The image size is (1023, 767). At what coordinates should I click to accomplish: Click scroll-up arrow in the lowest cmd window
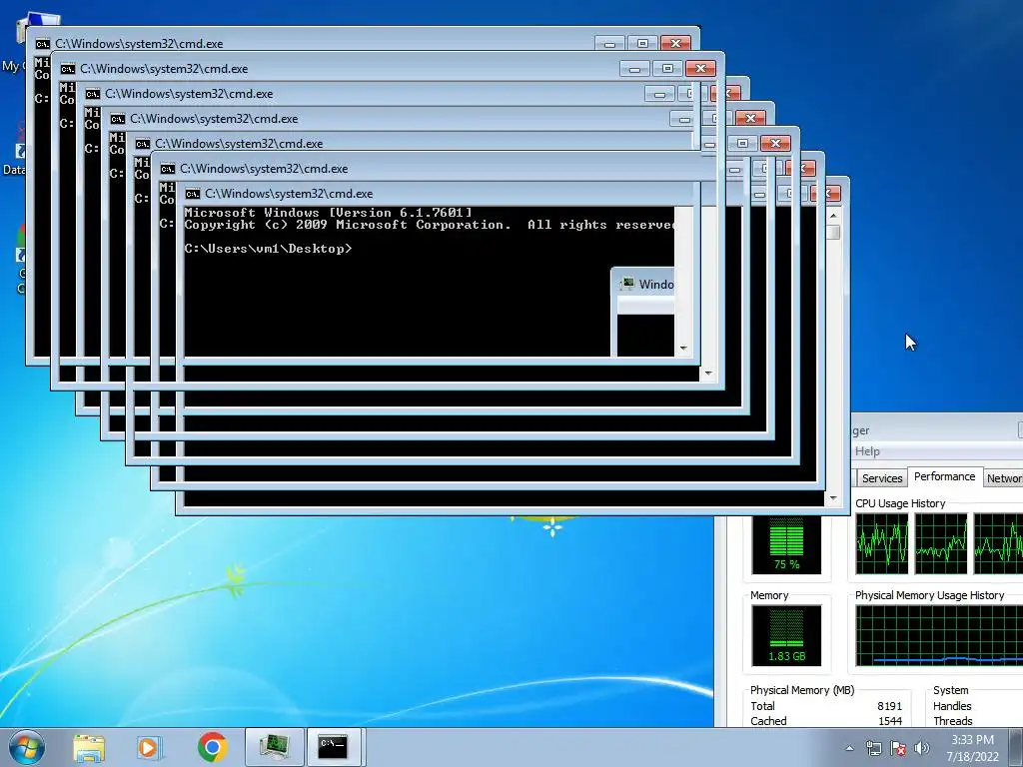click(x=833, y=216)
